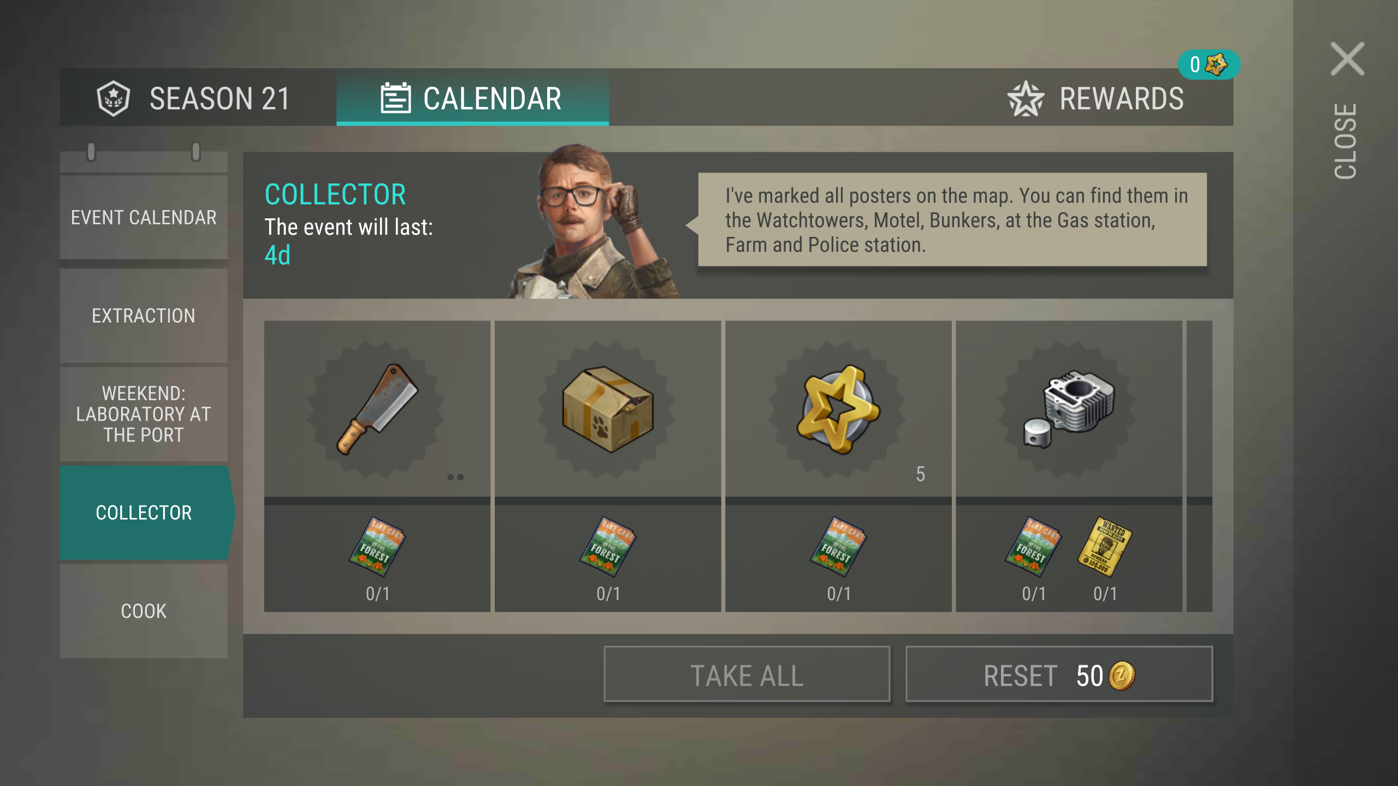The image size is (1398, 786).
Task: Tap the Forest poster under engine part
Action: point(1033,546)
